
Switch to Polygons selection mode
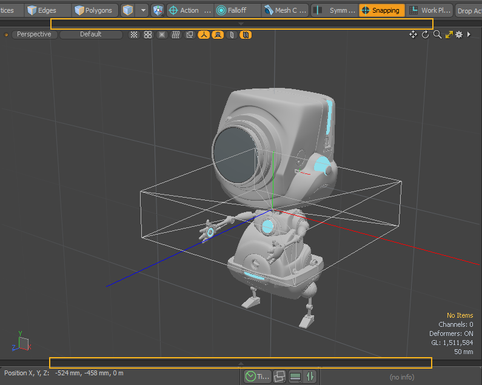(x=93, y=10)
